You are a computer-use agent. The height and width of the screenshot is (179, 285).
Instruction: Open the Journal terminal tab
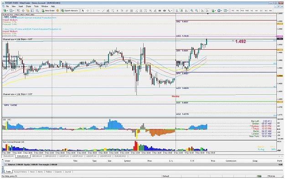click(68, 172)
